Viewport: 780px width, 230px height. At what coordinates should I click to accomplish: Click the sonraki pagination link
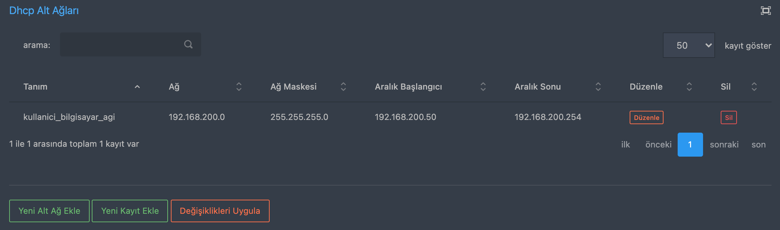(x=724, y=145)
